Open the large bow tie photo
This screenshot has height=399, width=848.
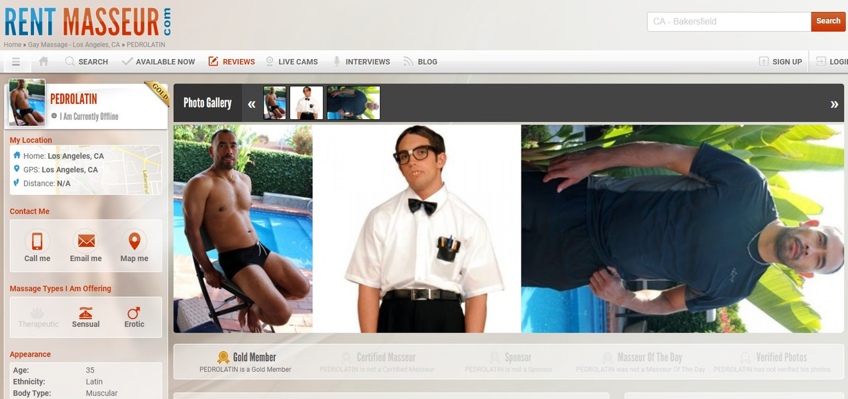point(417,229)
